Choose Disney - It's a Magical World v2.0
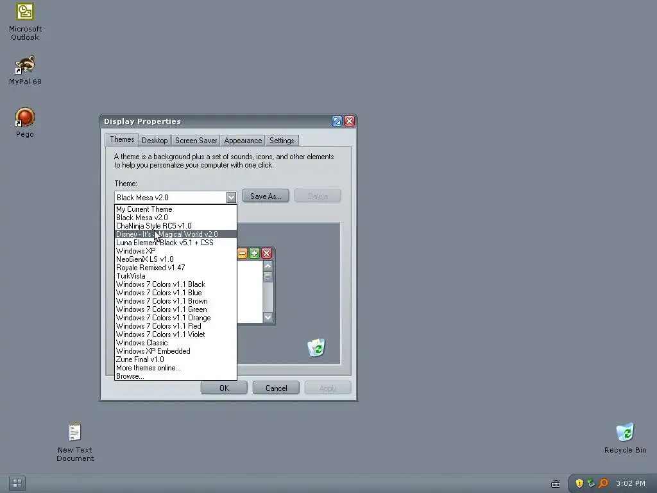 click(176, 234)
